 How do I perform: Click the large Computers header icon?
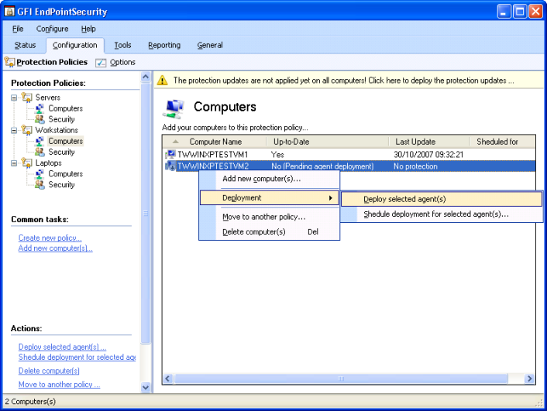174,109
